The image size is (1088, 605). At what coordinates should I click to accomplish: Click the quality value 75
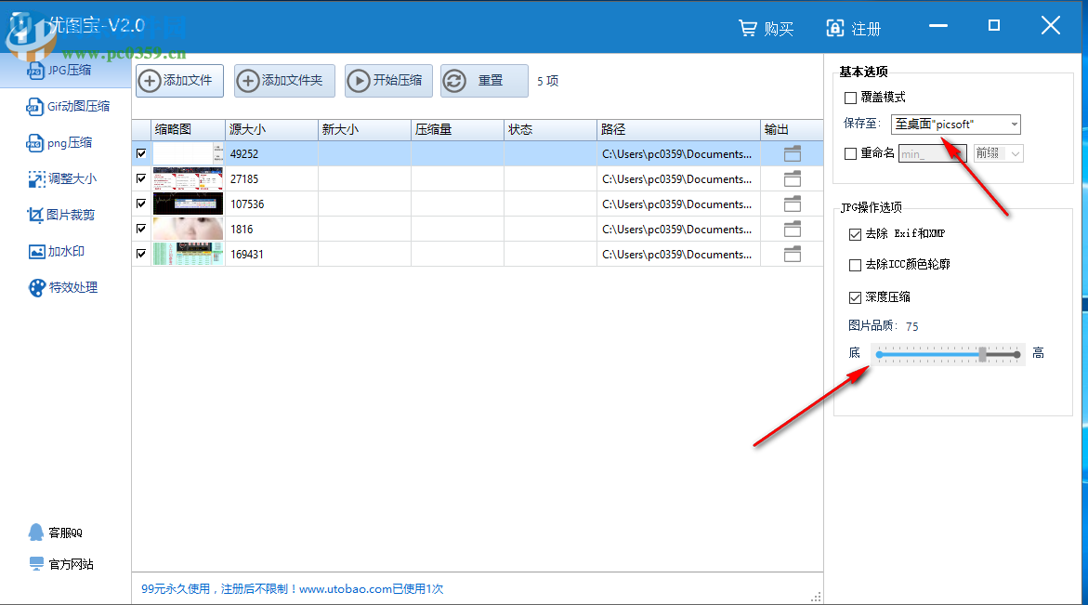911,327
